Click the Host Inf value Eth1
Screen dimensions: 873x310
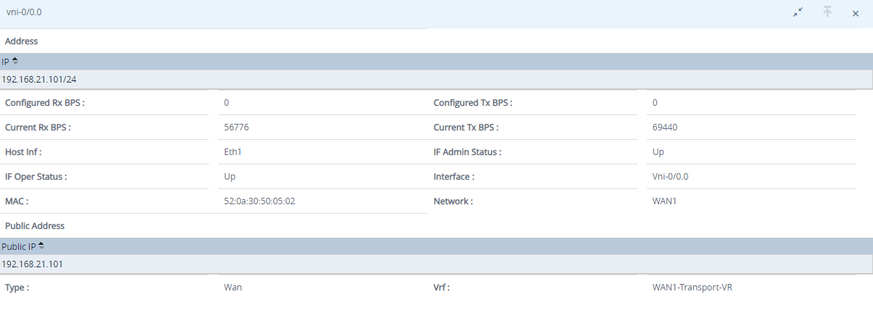[232, 152]
